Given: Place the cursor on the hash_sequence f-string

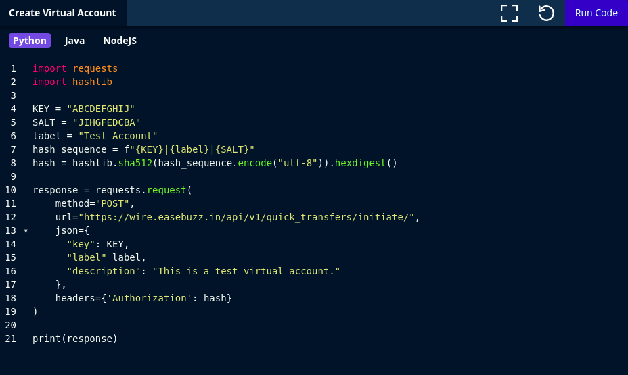Looking at the screenshot, I should click(x=189, y=149).
